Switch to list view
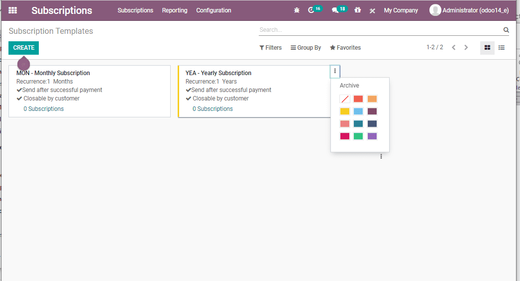Image resolution: width=520 pixels, height=281 pixels. [502, 48]
